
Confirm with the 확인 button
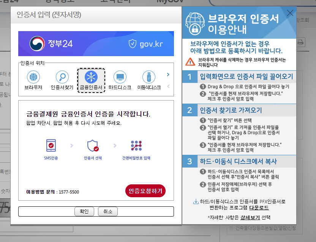(84, 211)
